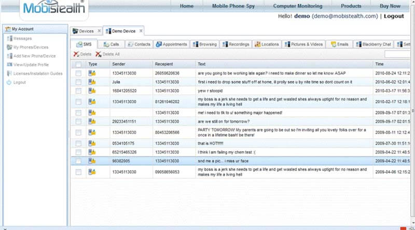Sort by the Type column header
The width and height of the screenshot is (415, 230).
98,64
